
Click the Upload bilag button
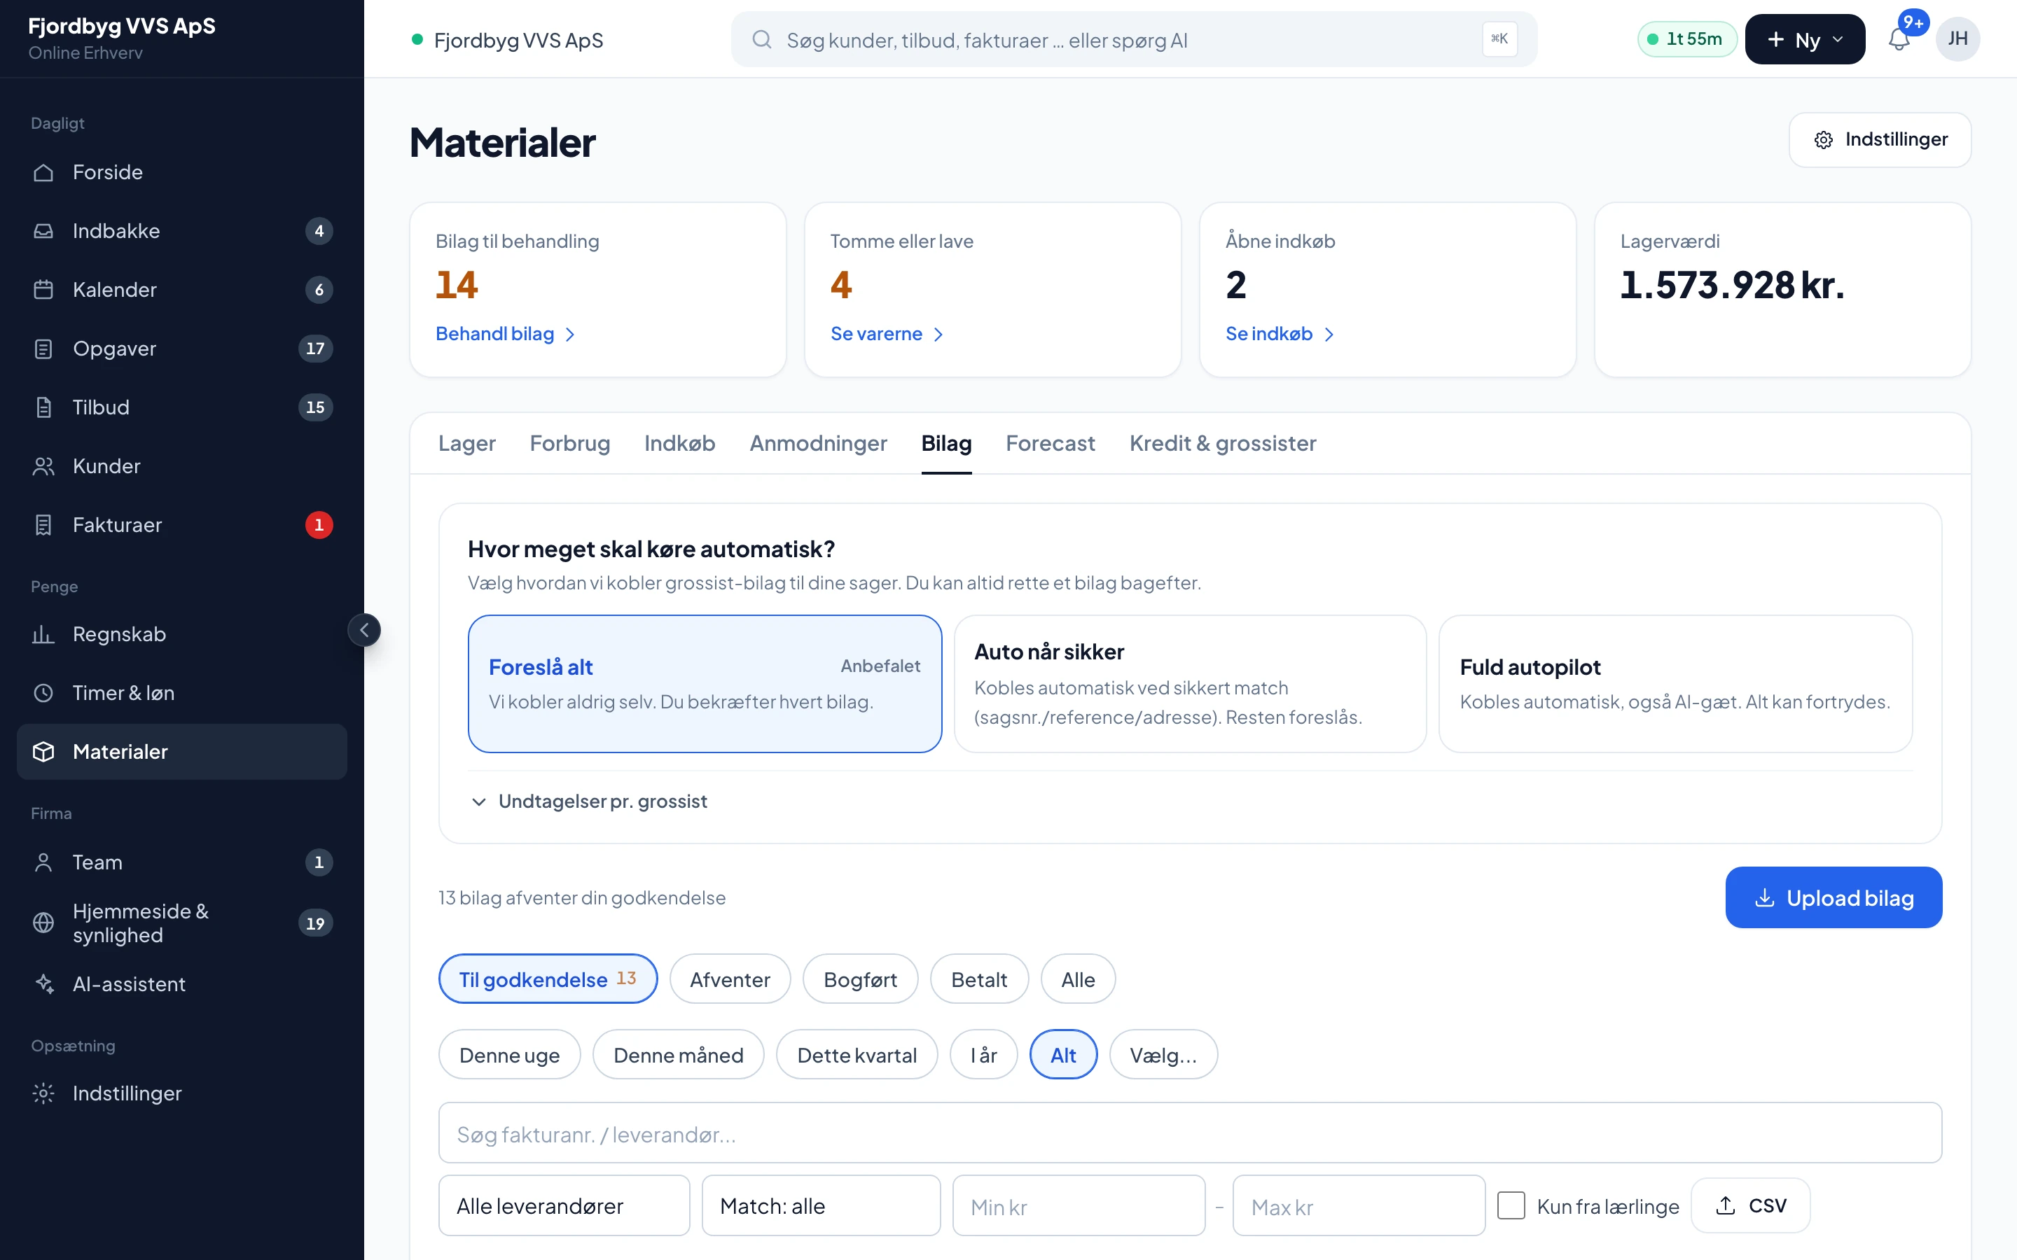click(1834, 897)
